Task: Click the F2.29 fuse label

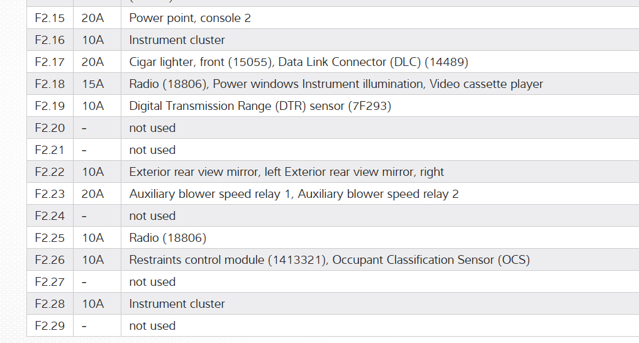Action: click(x=50, y=326)
